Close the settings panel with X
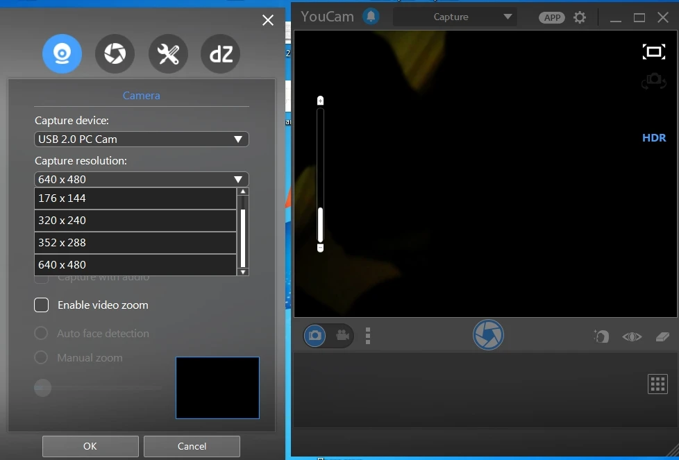The width and height of the screenshot is (679, 460). click(268, 20)
